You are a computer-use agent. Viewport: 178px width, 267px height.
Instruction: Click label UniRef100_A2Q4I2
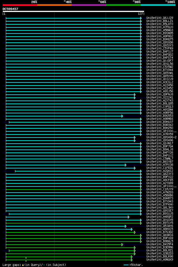(x=160, y=171)
